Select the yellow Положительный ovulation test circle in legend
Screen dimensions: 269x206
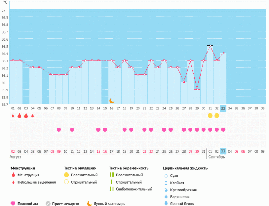click(66, 175)
